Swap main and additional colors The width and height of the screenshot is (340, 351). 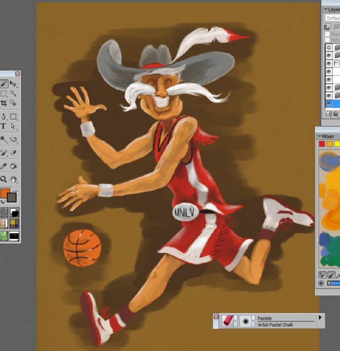point(2,202)
